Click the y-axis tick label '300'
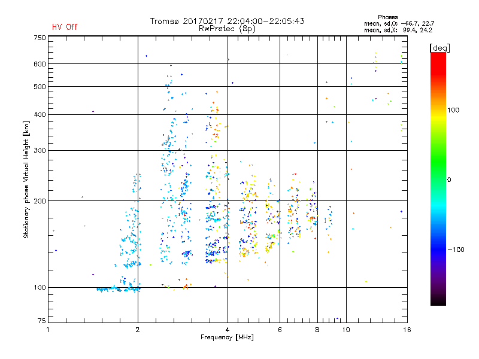Image resolution: width=479 pixels, height=359 pixels. click(x=40, y=150)
